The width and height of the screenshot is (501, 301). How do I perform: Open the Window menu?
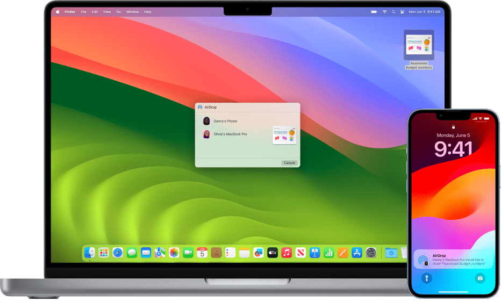point(132,12)
